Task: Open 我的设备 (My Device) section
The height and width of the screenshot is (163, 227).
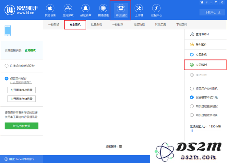Action: click(x=50, y=10)
